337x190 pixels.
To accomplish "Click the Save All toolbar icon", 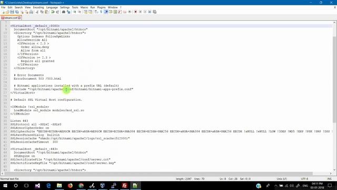I will point(17,12).
